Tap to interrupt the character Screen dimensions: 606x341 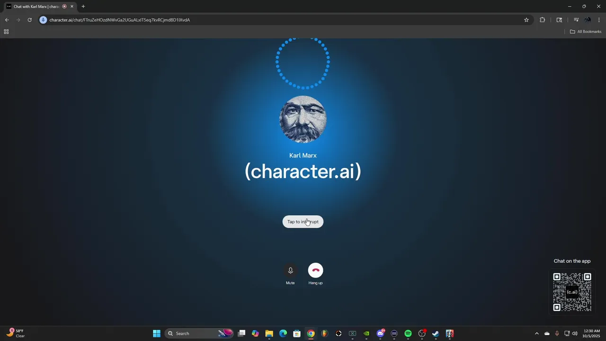tap(303, 222)
